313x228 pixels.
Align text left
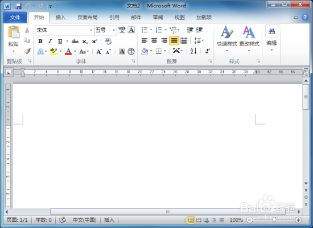point(145,41)
